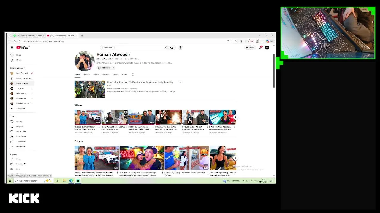Switch to the I Want To Break Free tab

tap(28, 35)
